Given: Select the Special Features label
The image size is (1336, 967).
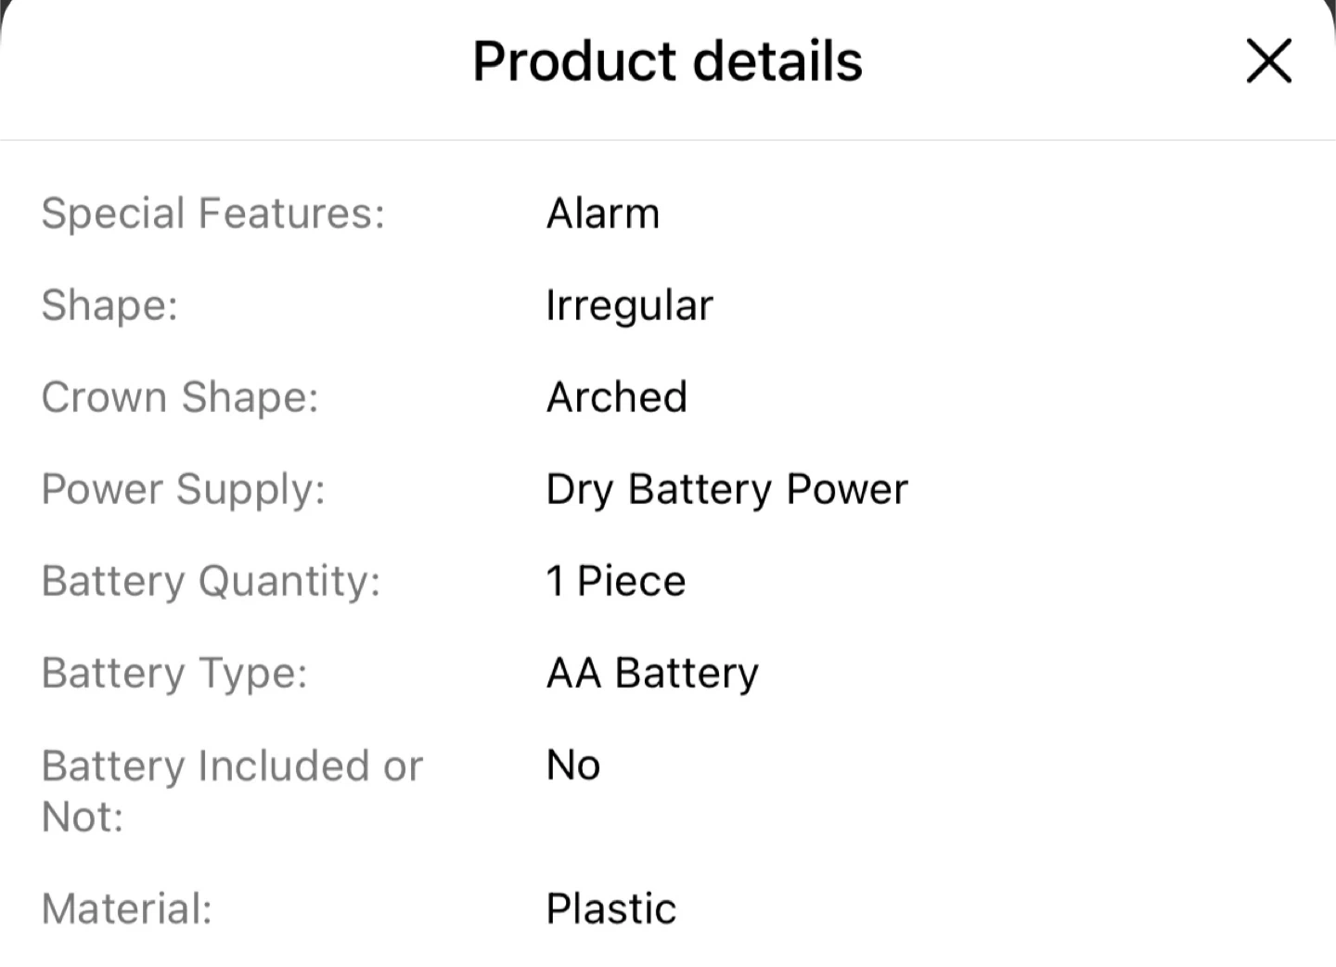Looking at the screenshot, I should (x=212, y=213).
